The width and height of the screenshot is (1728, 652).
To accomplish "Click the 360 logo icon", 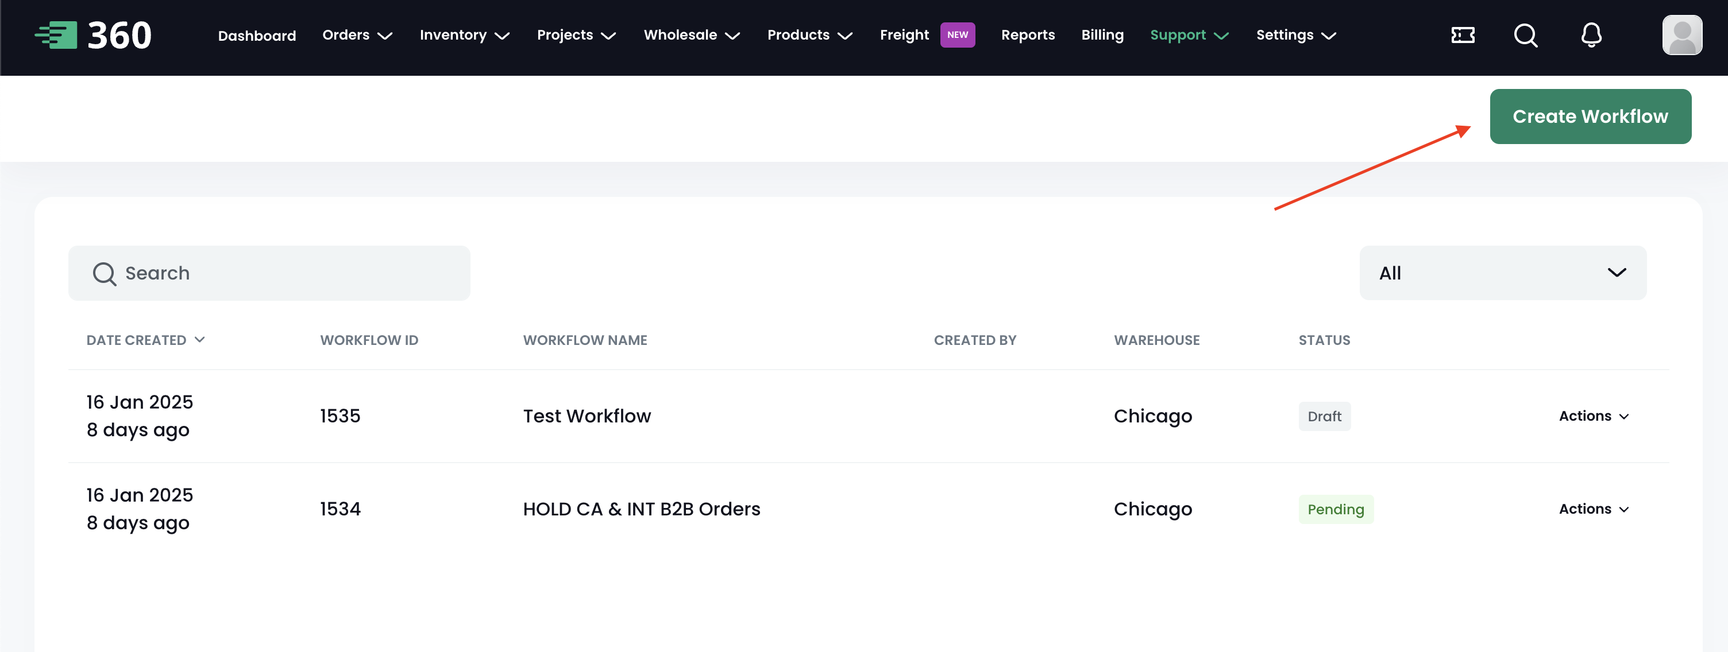I will (x=93, y=35).
